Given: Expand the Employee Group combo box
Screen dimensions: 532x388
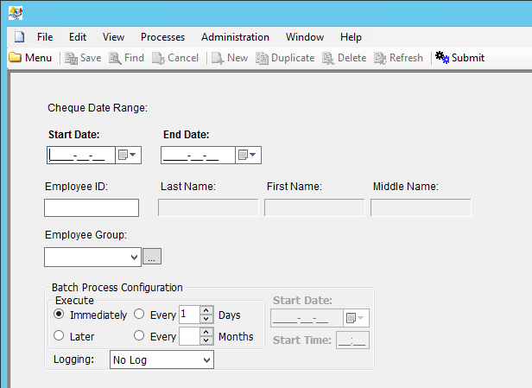Looking at the screenshot, I should click(133, 257).
